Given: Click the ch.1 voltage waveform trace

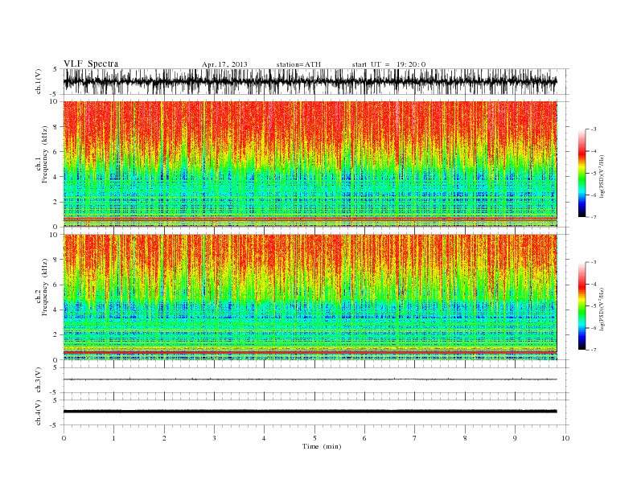Looking at the screenshot, I should (x=310, y=81).
